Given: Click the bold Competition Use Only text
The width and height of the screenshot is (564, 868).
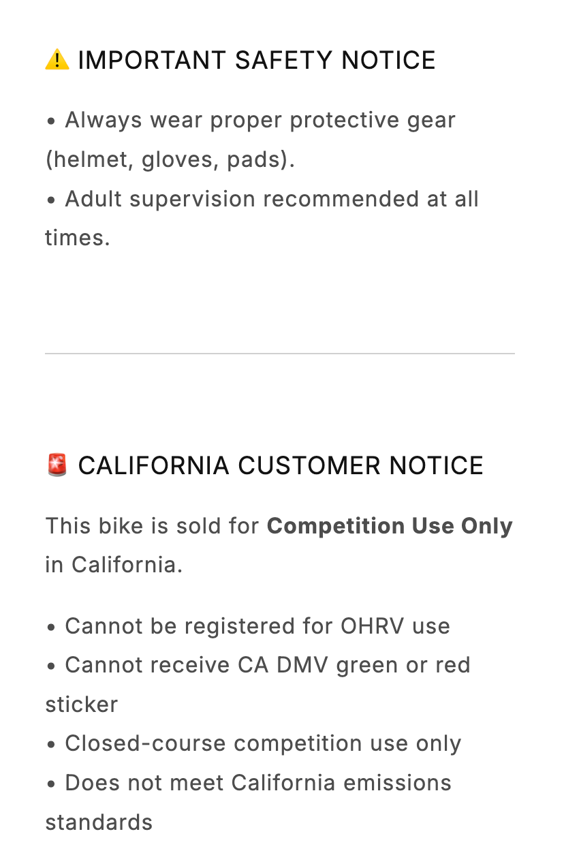Looking at the screenshot, I should (389, 526).
